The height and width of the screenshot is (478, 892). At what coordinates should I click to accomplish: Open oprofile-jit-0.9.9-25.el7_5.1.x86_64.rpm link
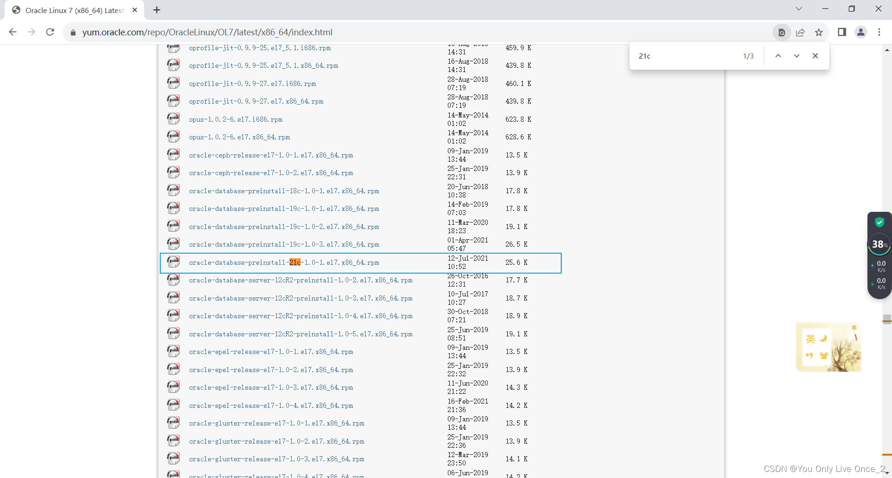(x=263, y=66)
